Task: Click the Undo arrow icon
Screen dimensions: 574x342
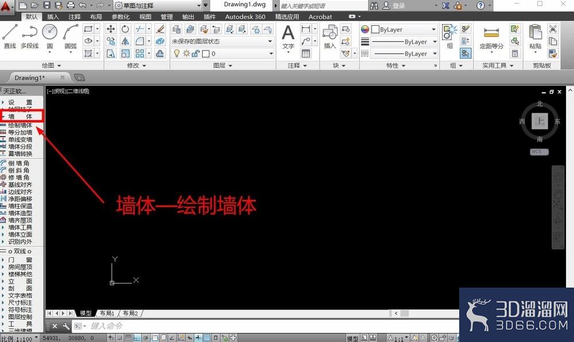Action: pos(83,6)
